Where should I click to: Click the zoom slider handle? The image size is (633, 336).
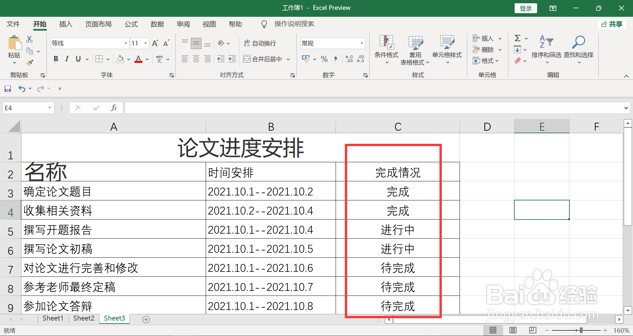point(581,330)
